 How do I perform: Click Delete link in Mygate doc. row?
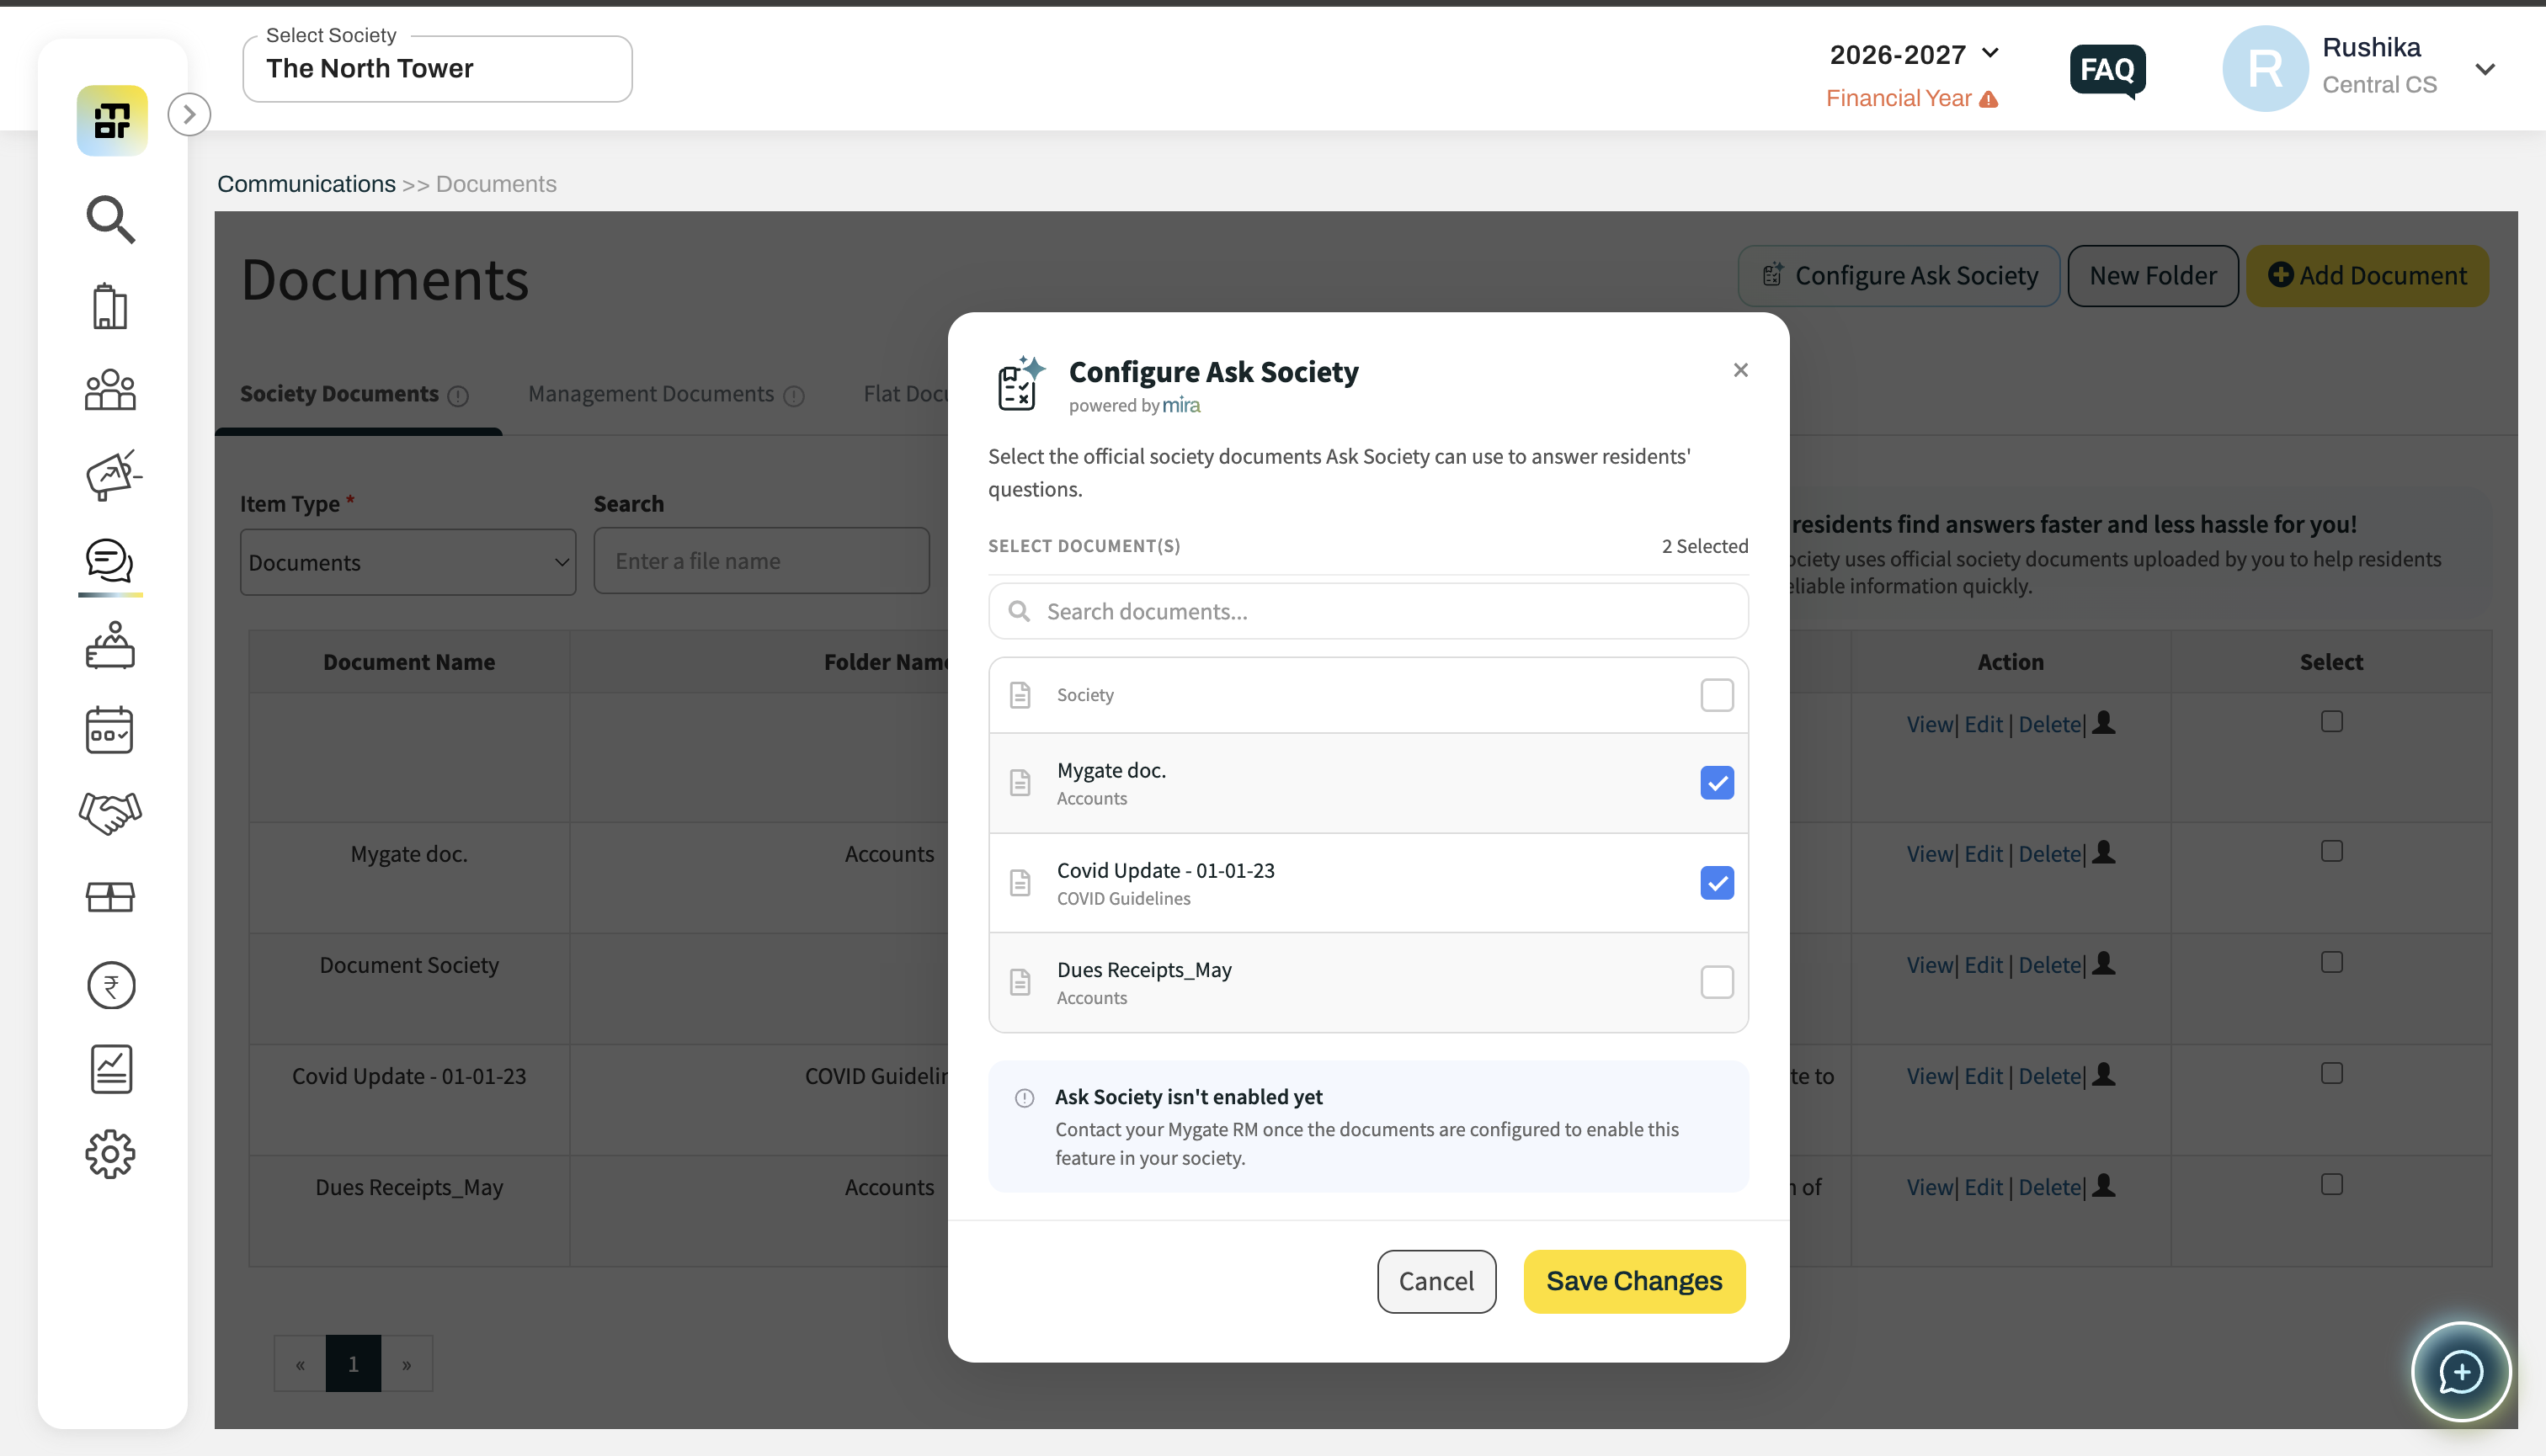[x=2048, y=854]
